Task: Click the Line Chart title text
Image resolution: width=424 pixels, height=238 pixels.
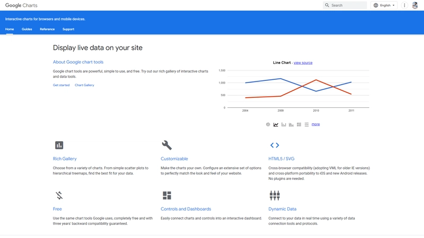Action: [282, 62]
